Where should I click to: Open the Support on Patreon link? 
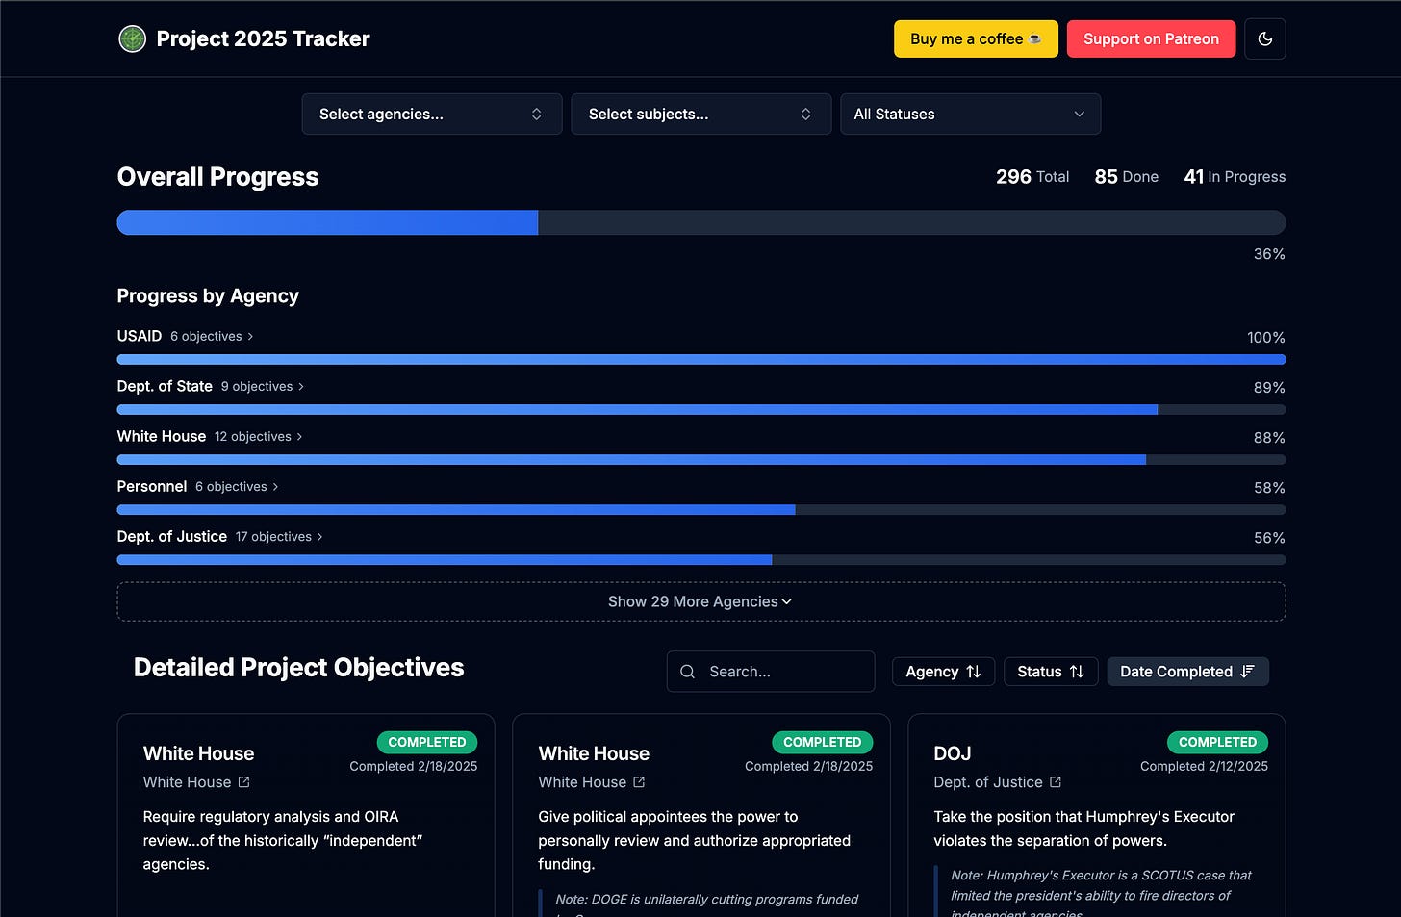(x=1151, y=39)
